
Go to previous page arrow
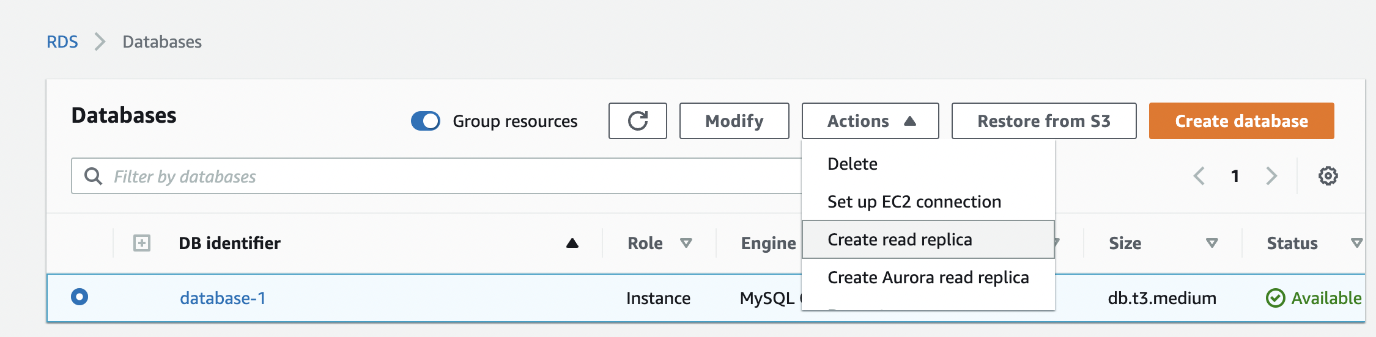pos(1199,176)
